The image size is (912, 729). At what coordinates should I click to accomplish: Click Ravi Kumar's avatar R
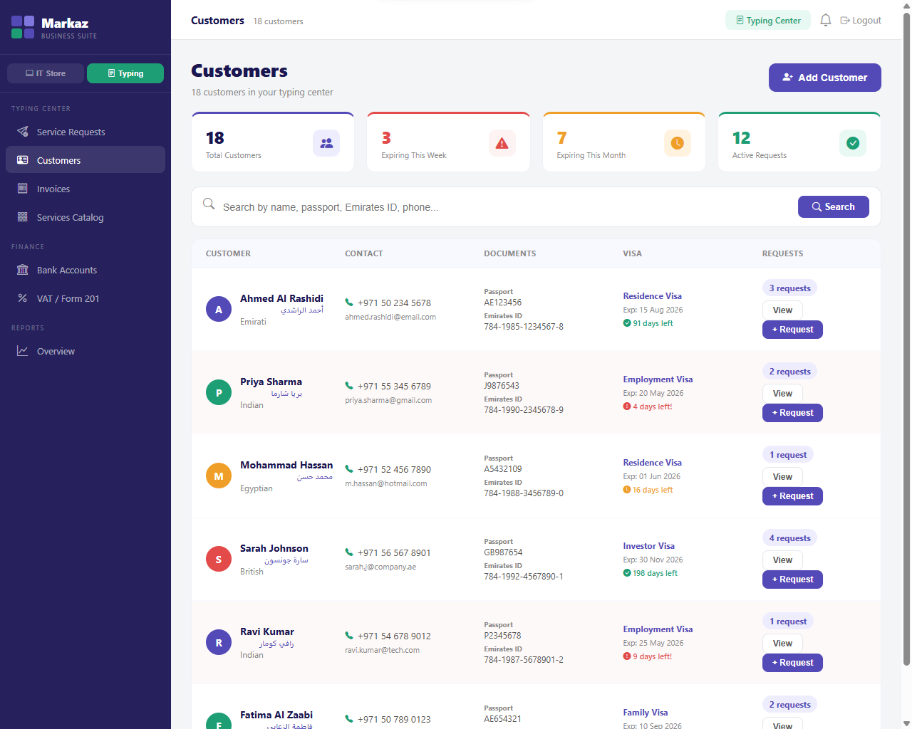coord(219,642)
